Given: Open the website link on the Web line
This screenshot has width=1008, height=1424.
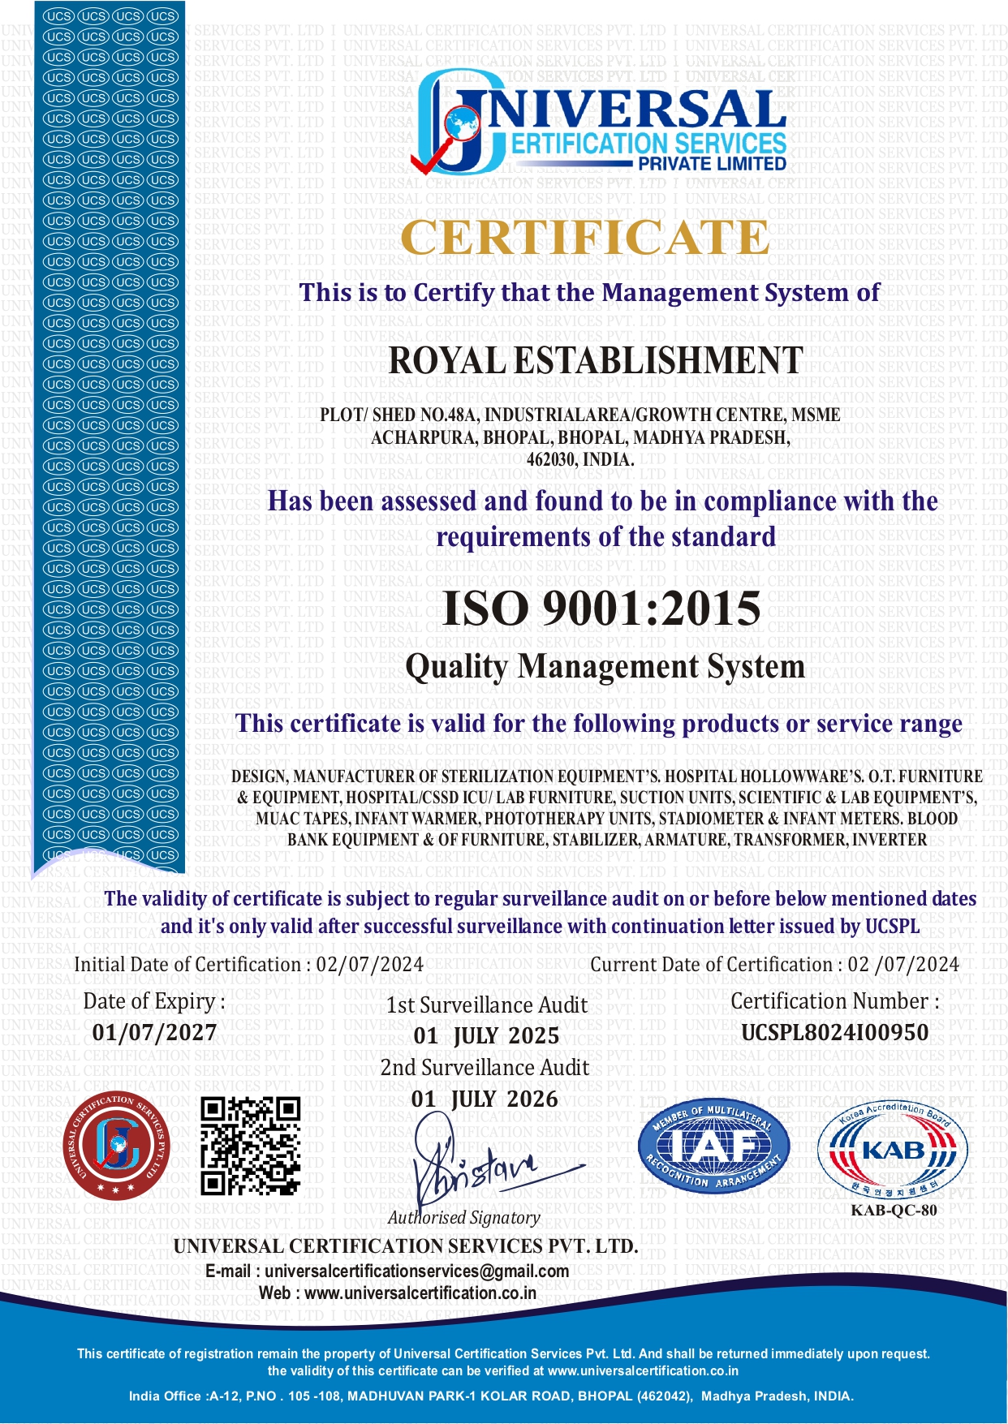Looking at the screenshot, I should click(x=420, y=1293).
